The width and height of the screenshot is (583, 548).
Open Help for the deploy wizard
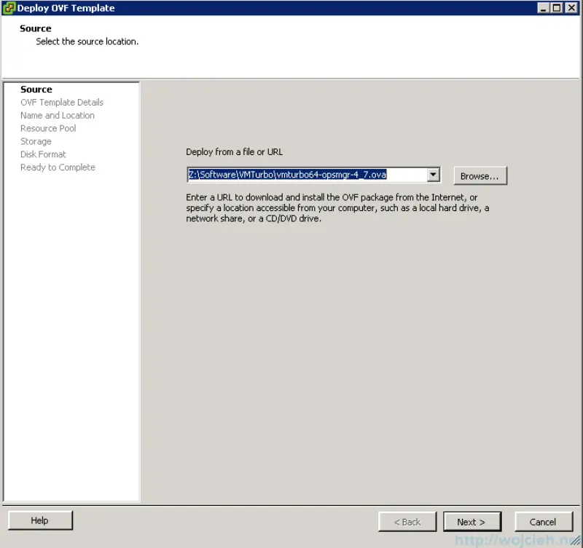(x=39, y=520)
